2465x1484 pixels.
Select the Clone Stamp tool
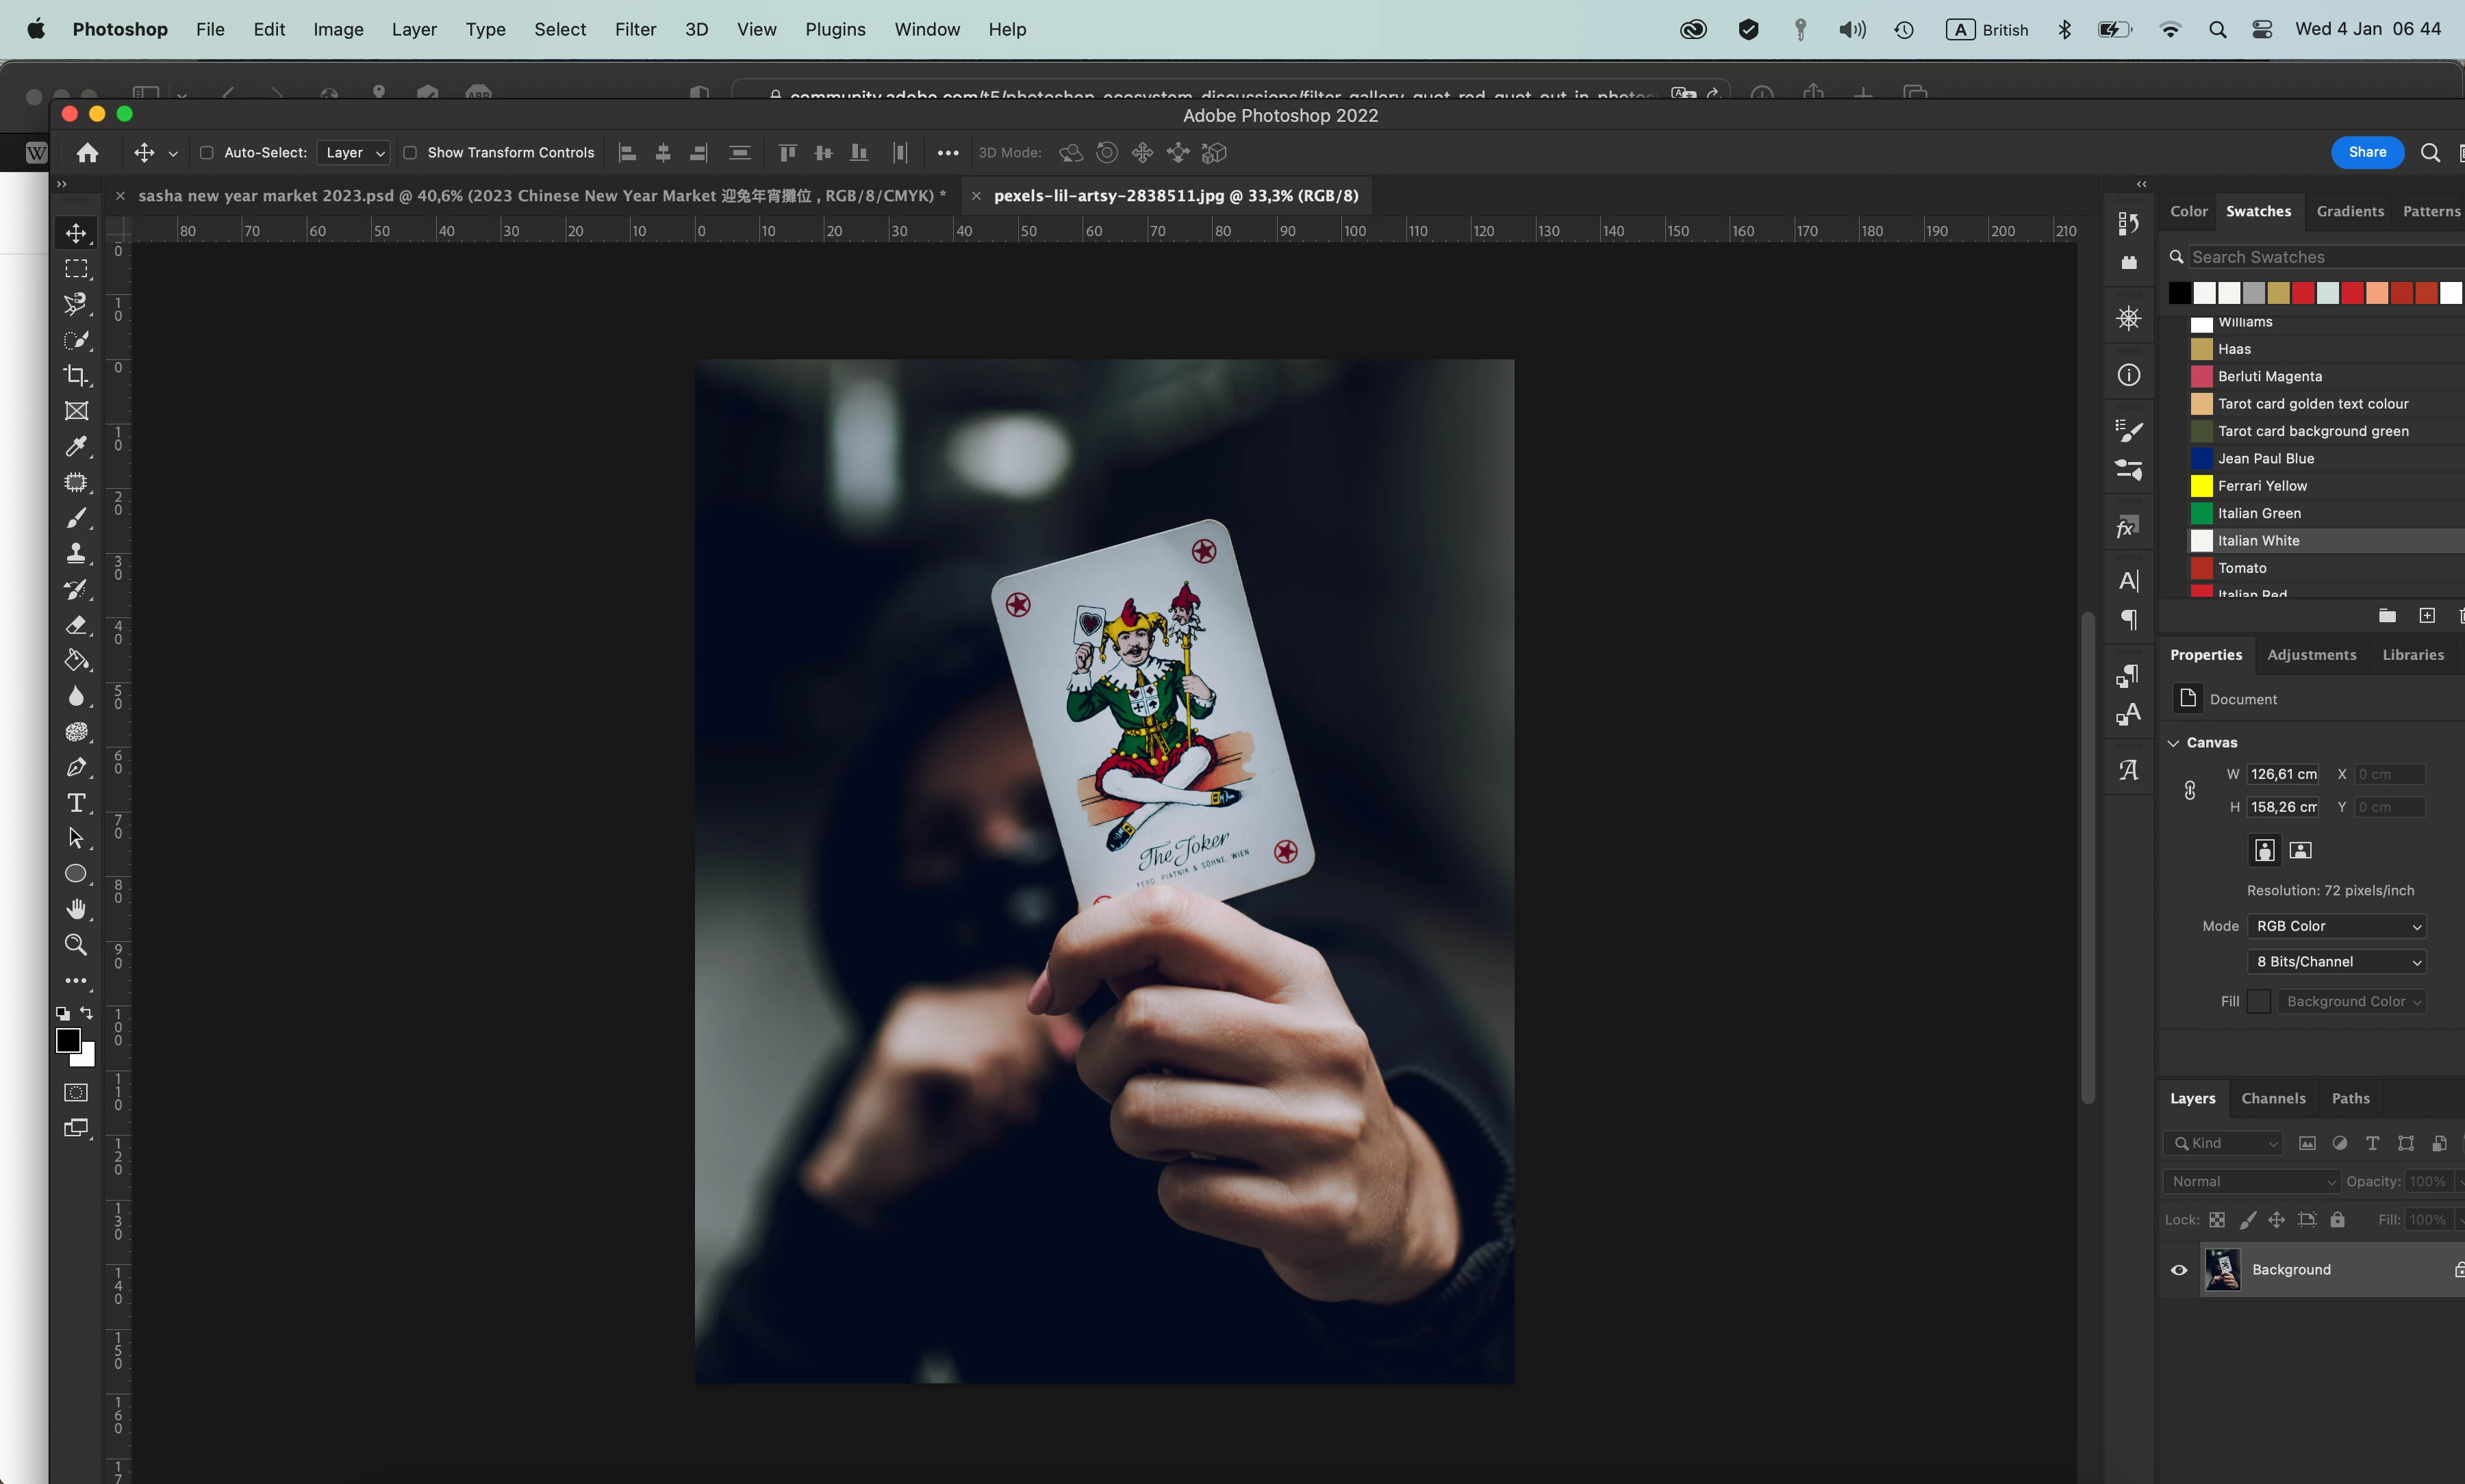tap(76, 553)
